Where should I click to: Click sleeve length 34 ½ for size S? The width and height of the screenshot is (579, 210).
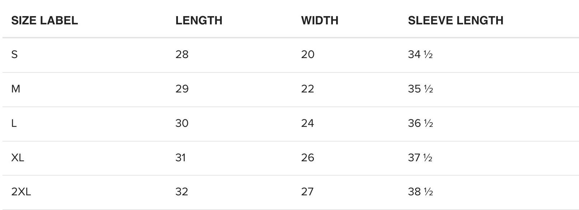tap(420, 54)
